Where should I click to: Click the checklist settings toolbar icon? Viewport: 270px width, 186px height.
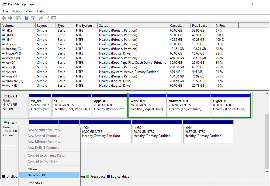(x=54, y=18)
